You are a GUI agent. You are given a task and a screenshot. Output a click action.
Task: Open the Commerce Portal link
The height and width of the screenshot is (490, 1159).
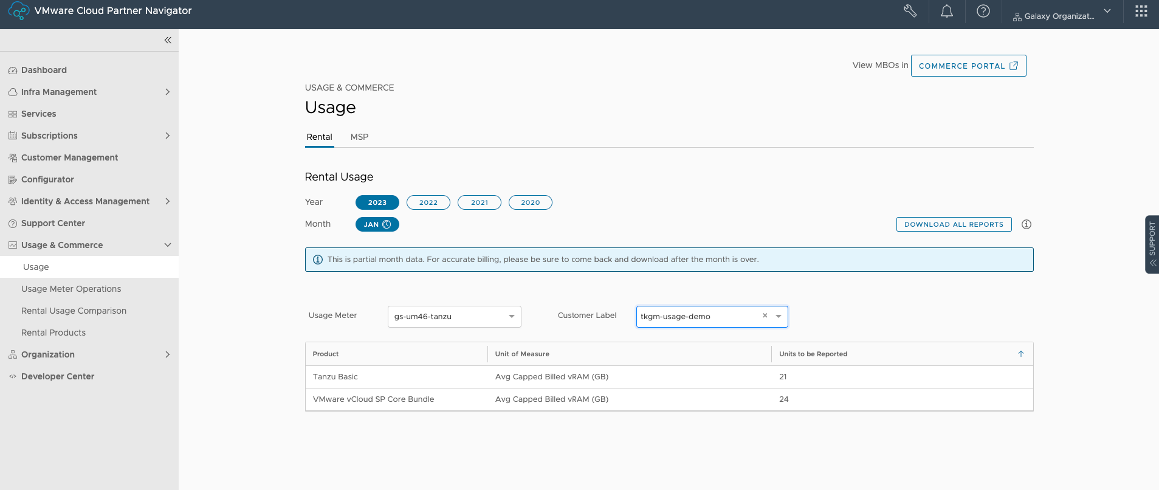coord(968,66)
